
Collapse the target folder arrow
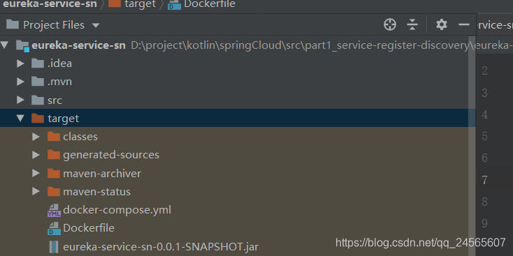click(20, 118)
